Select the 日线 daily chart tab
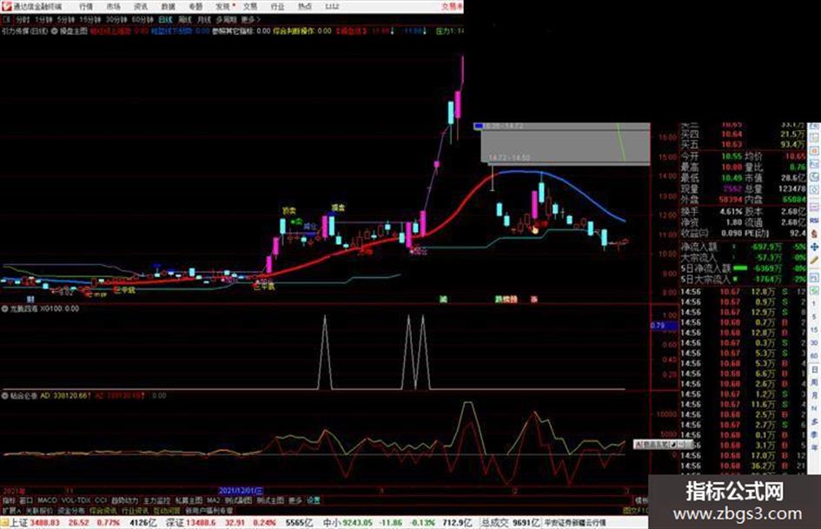 click(x=165, y=19)
